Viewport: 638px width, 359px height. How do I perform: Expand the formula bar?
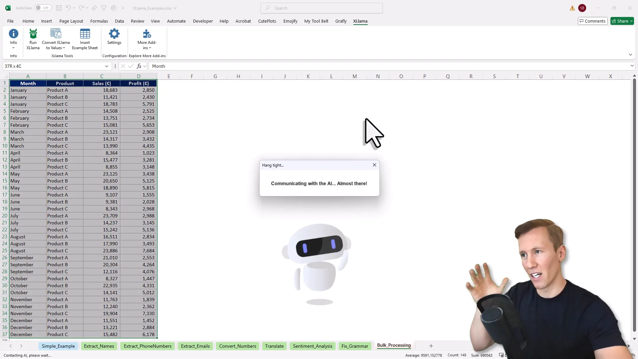coord(632,66)
